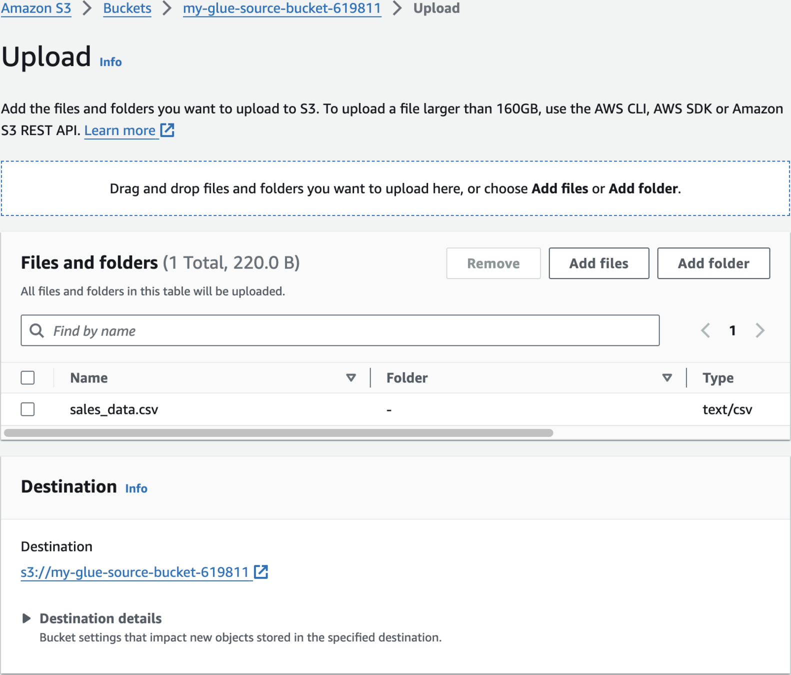Click the Add files button
The height and width of the screenshot is (675, 791).
pos(599,263)
